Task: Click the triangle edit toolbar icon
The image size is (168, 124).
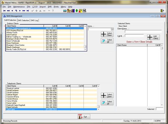Action: pos(40,11)
